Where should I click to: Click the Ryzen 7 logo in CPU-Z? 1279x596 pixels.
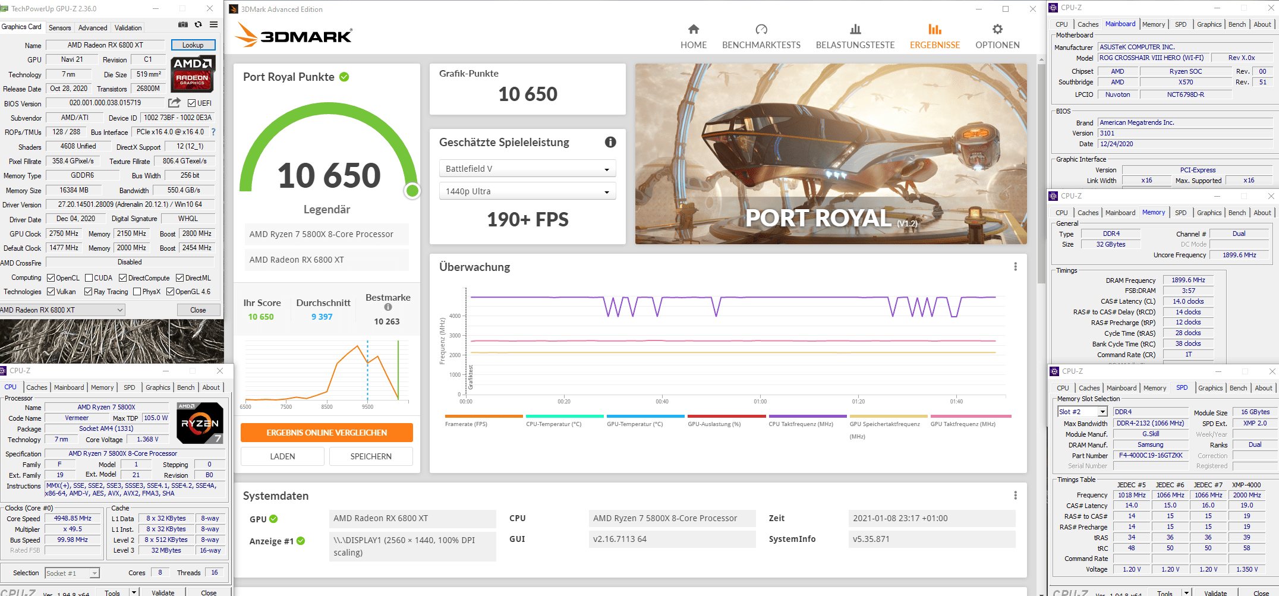tap(200, 423)
